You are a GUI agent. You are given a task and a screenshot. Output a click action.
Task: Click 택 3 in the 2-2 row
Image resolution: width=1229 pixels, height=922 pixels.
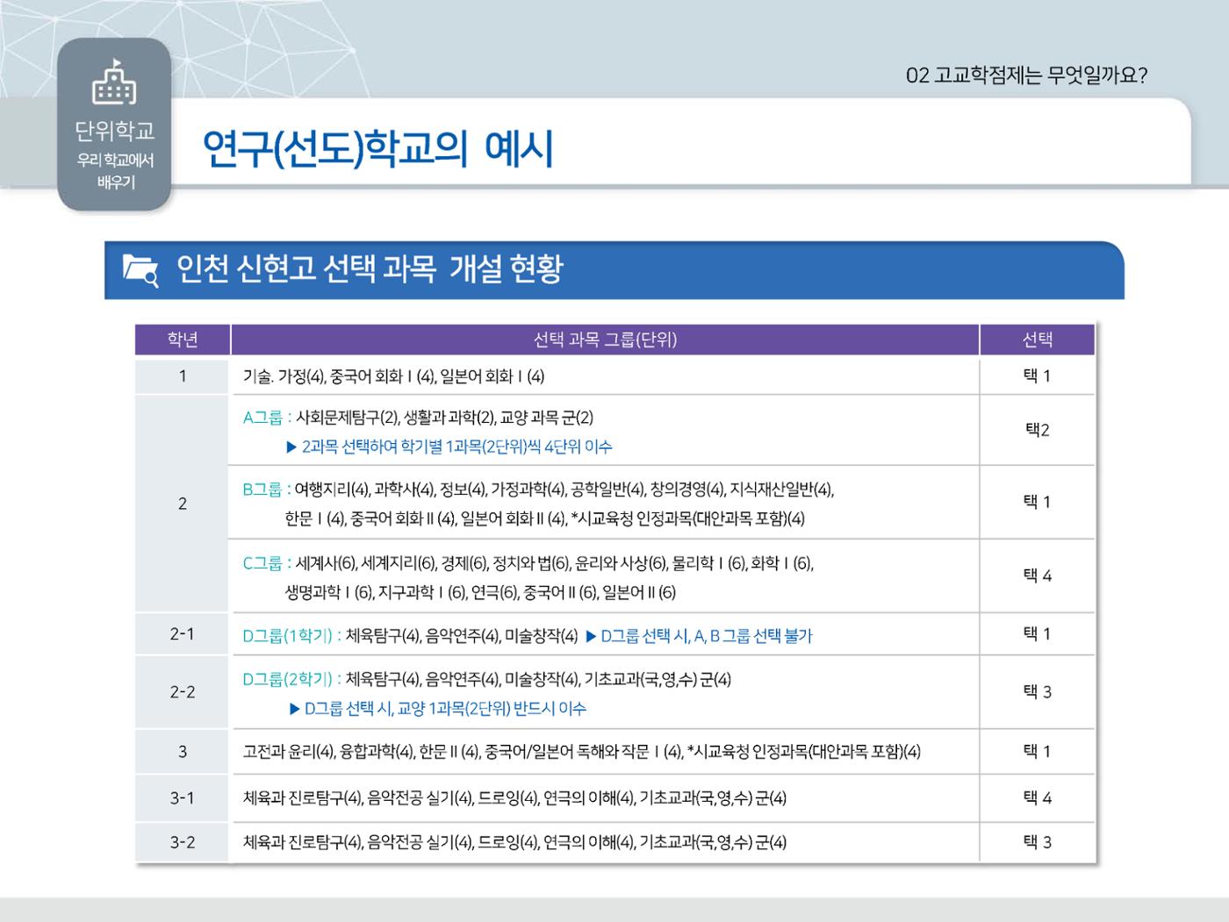(x=1037, y=692)
